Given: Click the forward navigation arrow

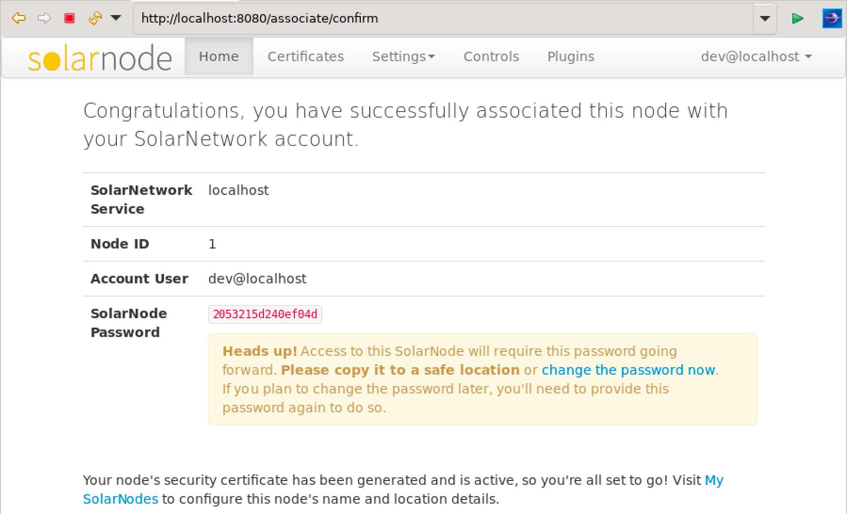Looking at the screenshot, I should (x=45, y=18).
